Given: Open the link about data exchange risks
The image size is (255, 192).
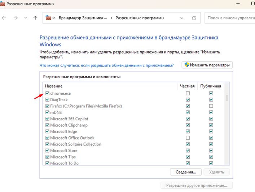Looking at the screenshot, I should click(x=107, y=65).
